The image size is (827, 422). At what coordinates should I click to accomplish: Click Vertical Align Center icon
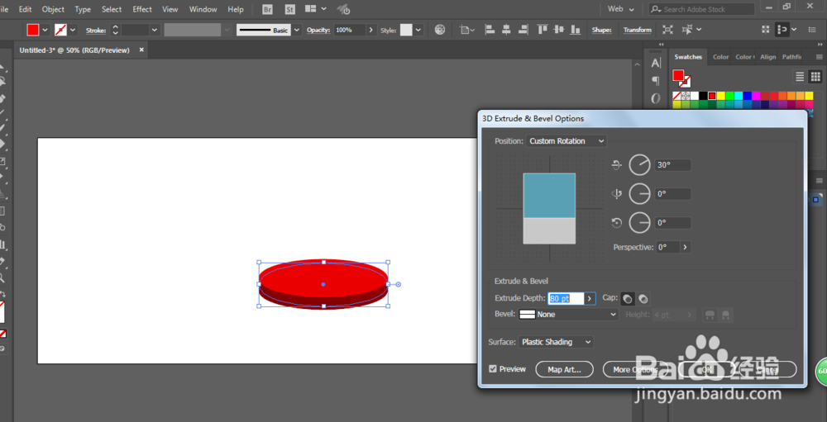[559, 30]
